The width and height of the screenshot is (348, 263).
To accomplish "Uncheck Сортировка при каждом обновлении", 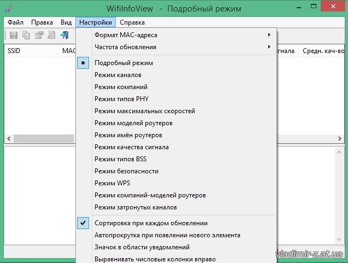I will pos(176,223).
